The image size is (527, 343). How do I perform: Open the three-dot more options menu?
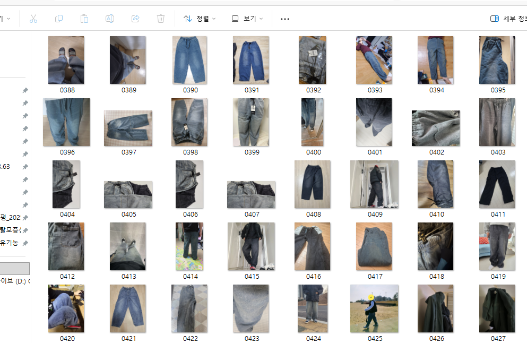pyautogui.click(x=285, y=19)
